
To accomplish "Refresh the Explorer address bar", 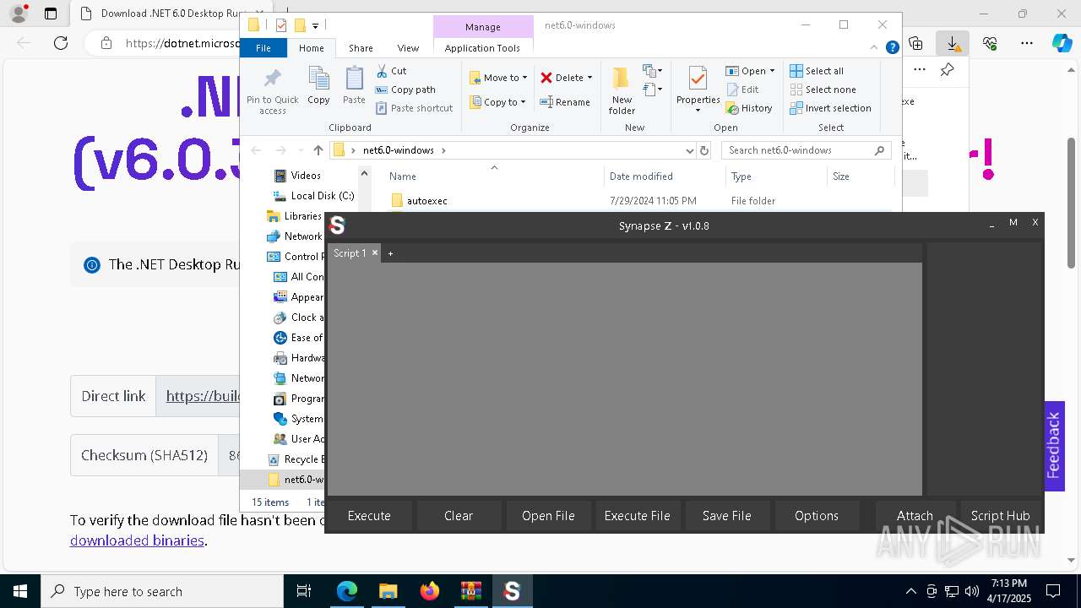I will coord(704,150).
